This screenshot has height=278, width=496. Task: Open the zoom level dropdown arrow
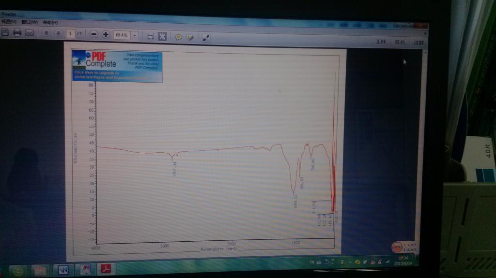pyautogui.click(x=135, y=35)
